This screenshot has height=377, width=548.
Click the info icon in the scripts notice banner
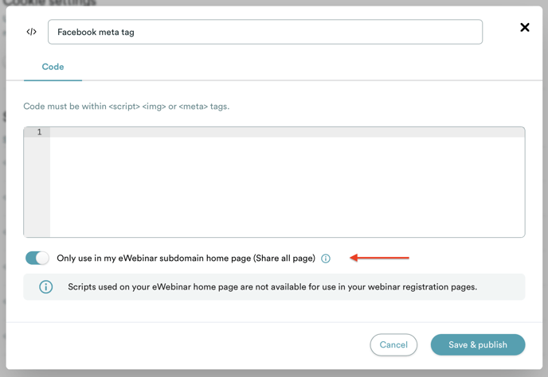coord(45,287)
